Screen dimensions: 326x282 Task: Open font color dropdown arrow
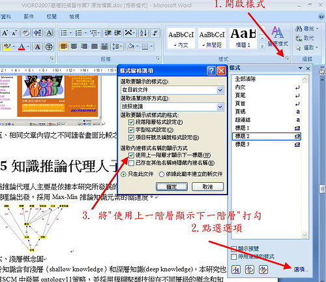click(28, 46)
